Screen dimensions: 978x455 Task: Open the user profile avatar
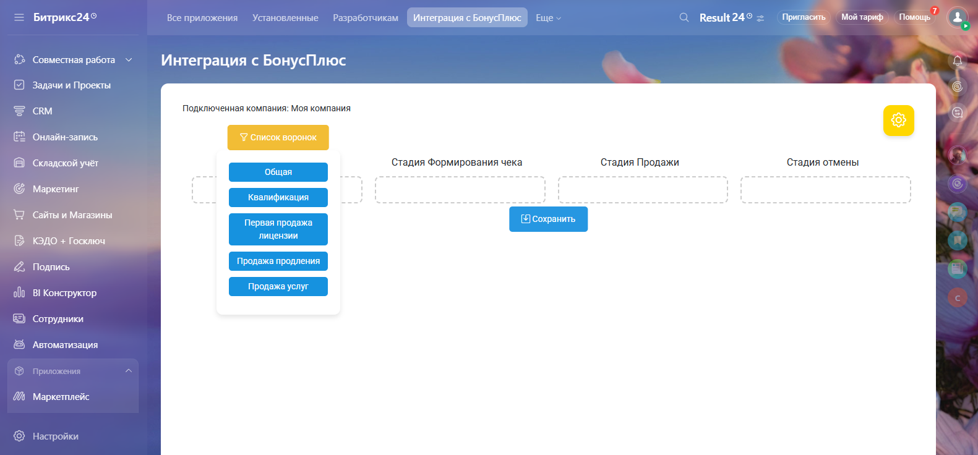click(x=958, y=17)
